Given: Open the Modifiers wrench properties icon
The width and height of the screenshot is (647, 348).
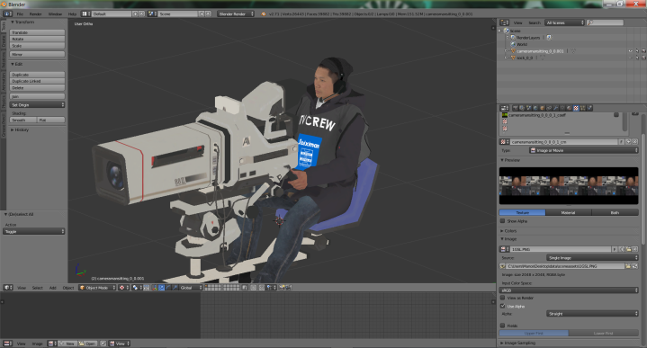Looking at the screenshot, I should pyautogui.click(x=556, y=108).
